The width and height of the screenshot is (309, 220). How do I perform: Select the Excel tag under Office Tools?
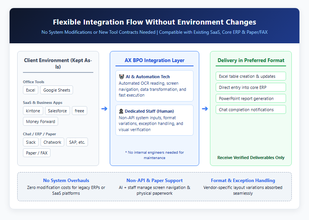[x=31, y=90]
